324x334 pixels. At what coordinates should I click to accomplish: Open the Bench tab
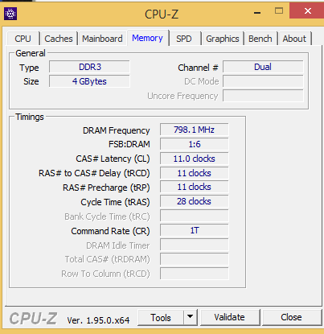[260, 39]
